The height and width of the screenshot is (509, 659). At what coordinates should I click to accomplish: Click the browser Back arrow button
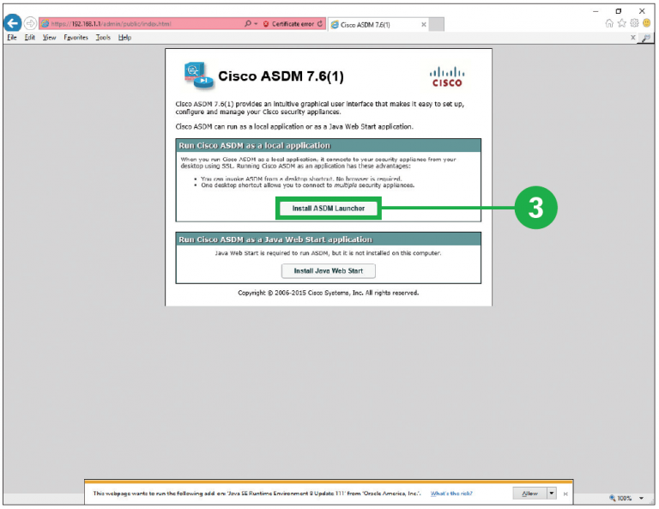13,23
